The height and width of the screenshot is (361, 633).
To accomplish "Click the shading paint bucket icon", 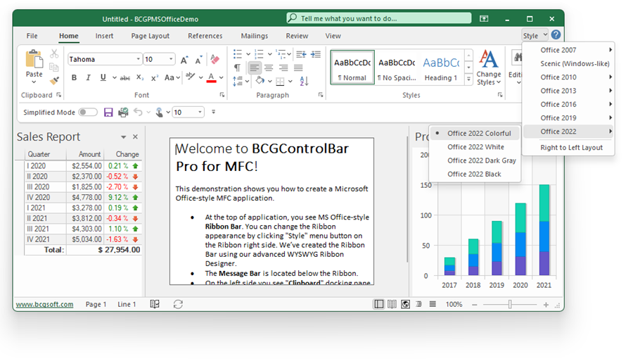I will pyautogui.click(x=260, y=81).
